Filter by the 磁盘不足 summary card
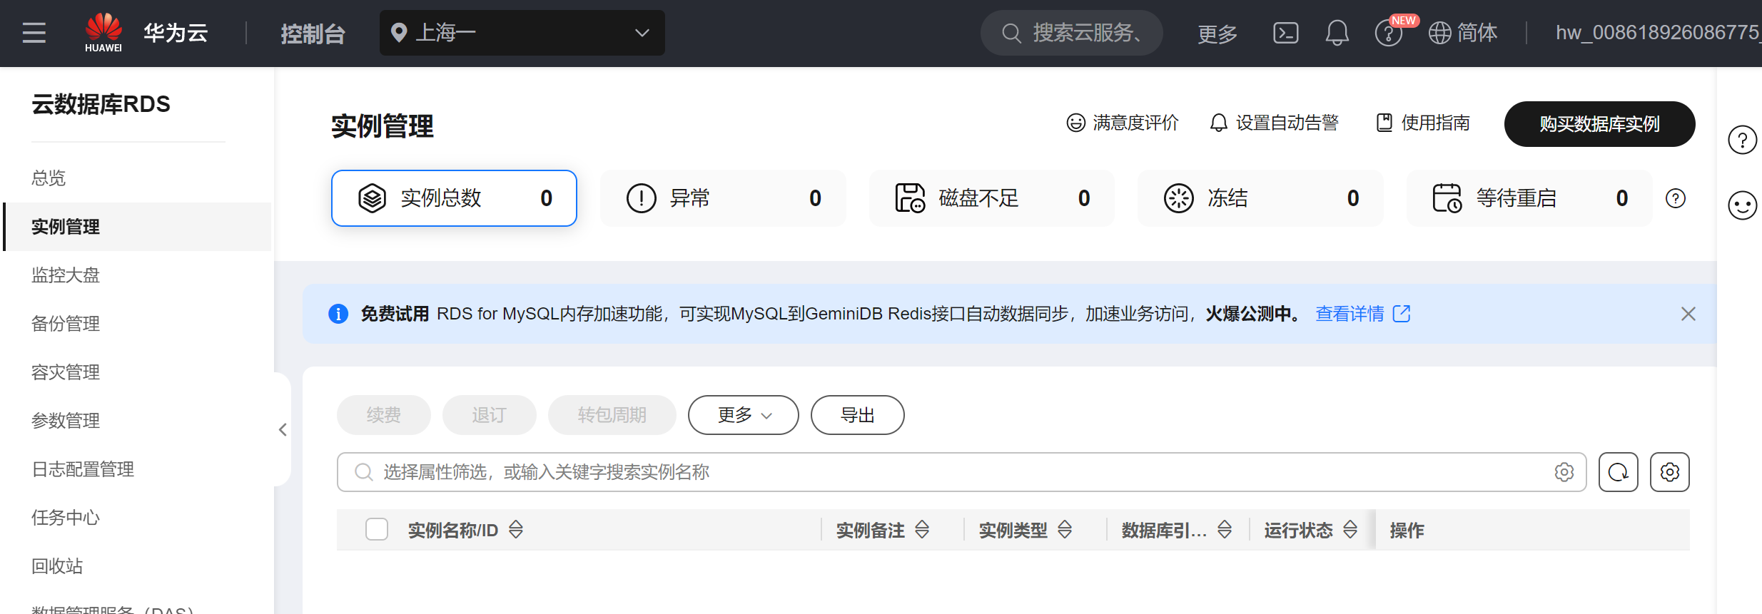1762x614 pixels. pyautogui.click(x=991, y=198)
